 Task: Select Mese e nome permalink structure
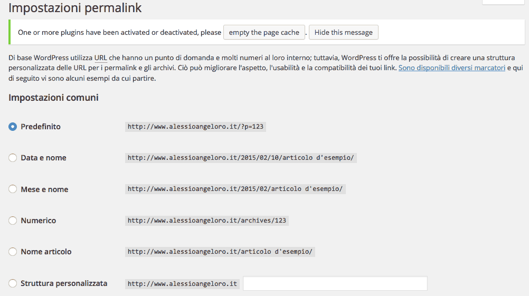coord(13,189)
